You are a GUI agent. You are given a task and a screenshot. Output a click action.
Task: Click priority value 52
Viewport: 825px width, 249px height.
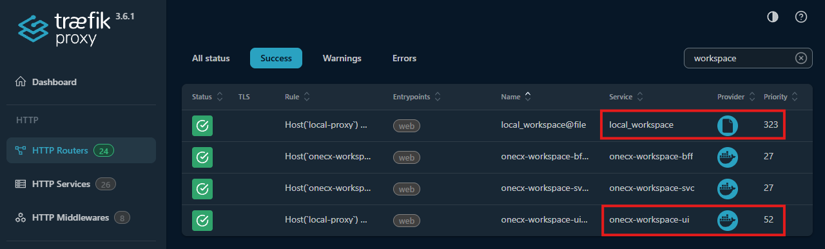coord(768,220)
